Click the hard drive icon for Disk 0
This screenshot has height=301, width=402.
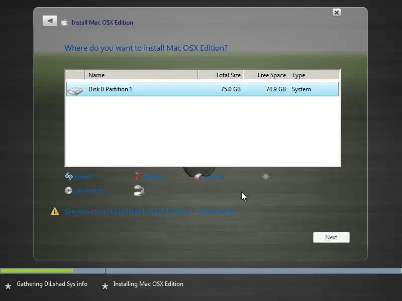coord(75,91)
